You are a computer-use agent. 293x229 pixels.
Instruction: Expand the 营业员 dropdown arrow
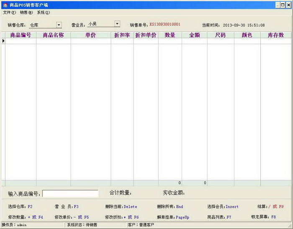click(x=117, y=24)
